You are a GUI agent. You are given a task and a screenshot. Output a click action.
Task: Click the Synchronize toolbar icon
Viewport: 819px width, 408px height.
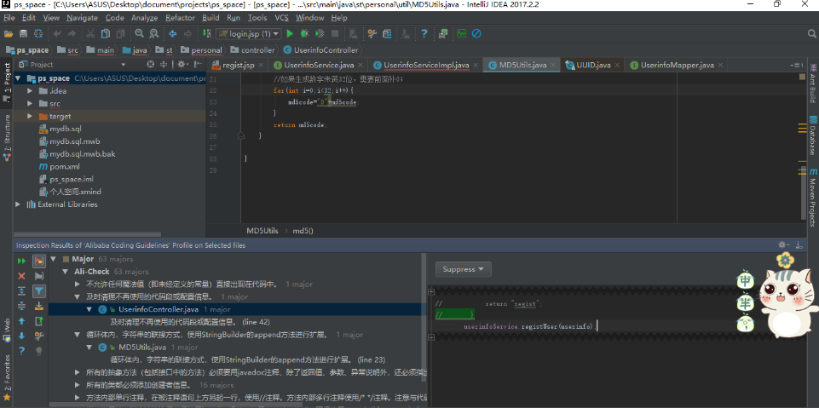[x=38, y=33]
